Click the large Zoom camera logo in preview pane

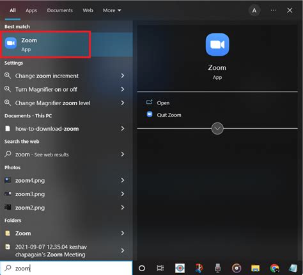tap(217, 45)
